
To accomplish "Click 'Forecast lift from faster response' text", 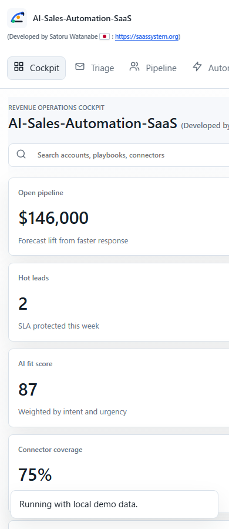I will (73, 241).
